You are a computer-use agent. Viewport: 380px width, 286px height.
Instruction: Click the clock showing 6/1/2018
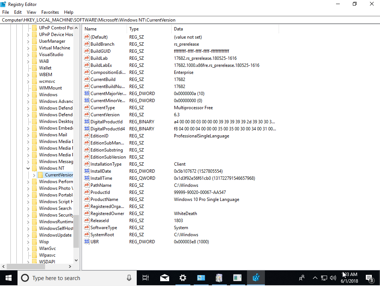click(x=349, y=278)
